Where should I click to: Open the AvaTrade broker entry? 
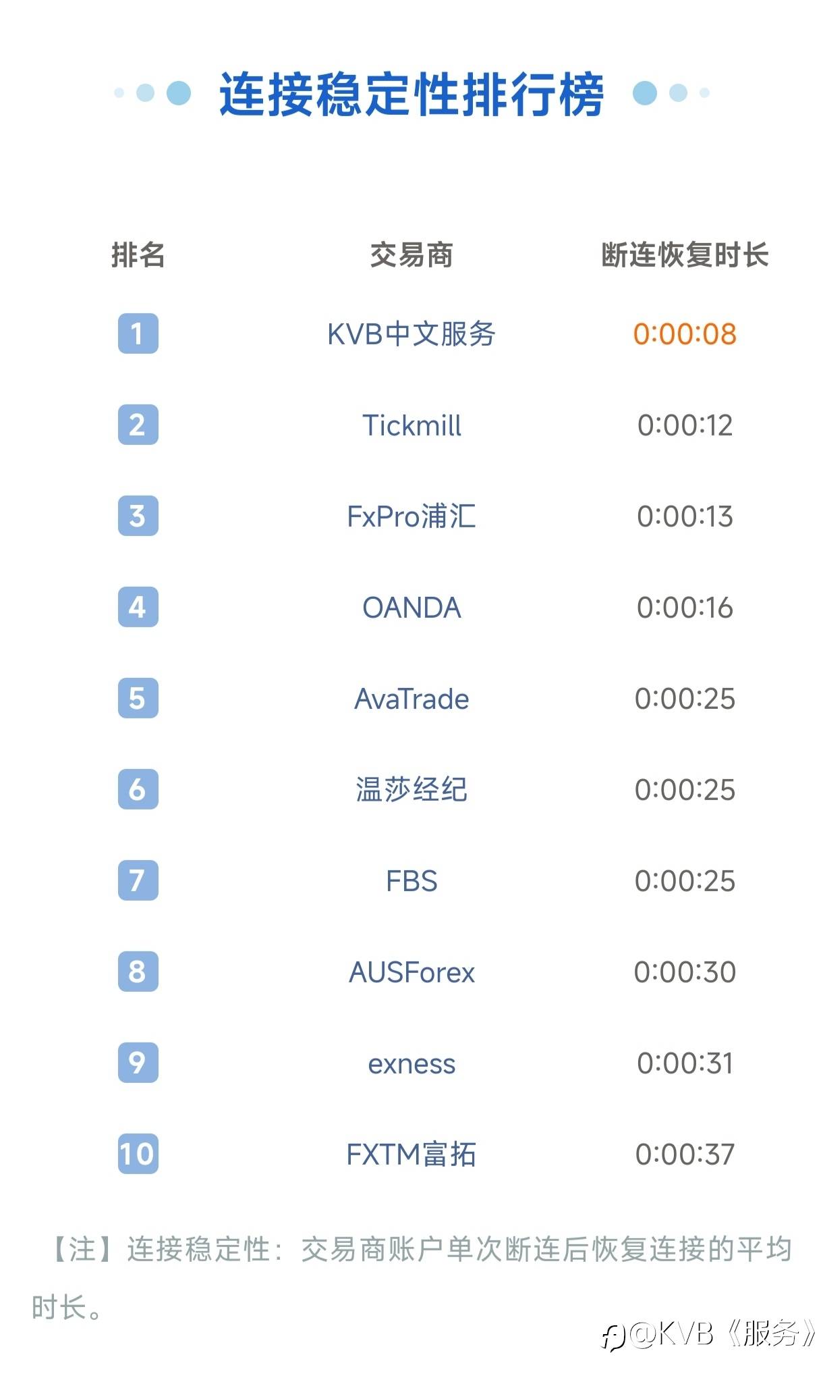pyautogui.click(x=412, y=699)
